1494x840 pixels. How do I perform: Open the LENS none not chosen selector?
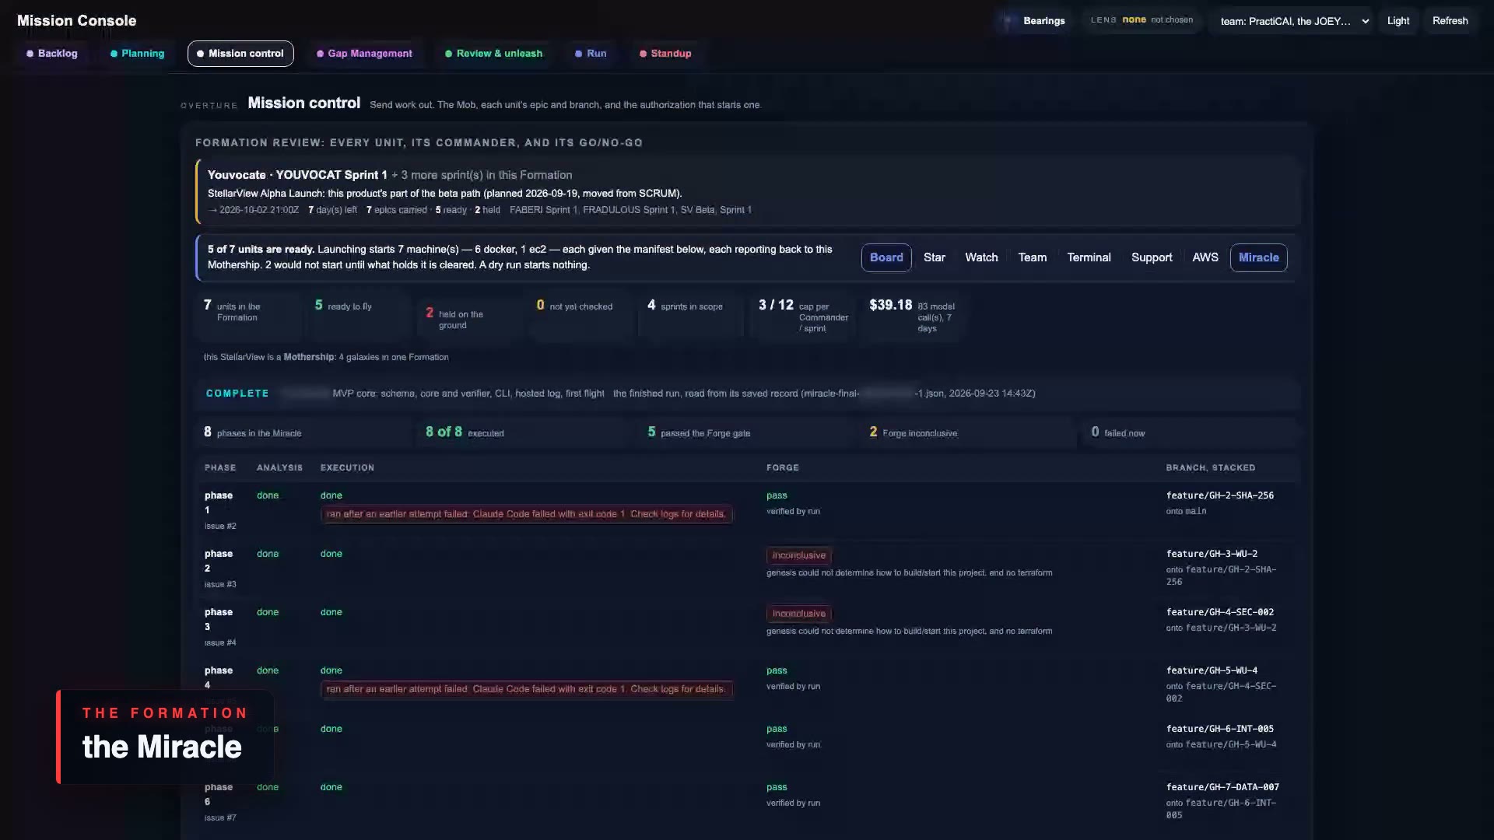click(1142, 20)
